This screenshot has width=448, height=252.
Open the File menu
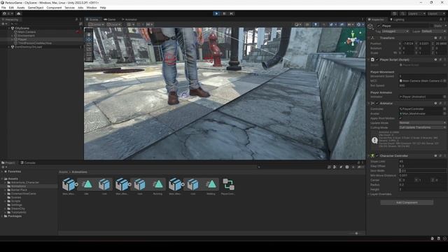(x=3, y=8)
